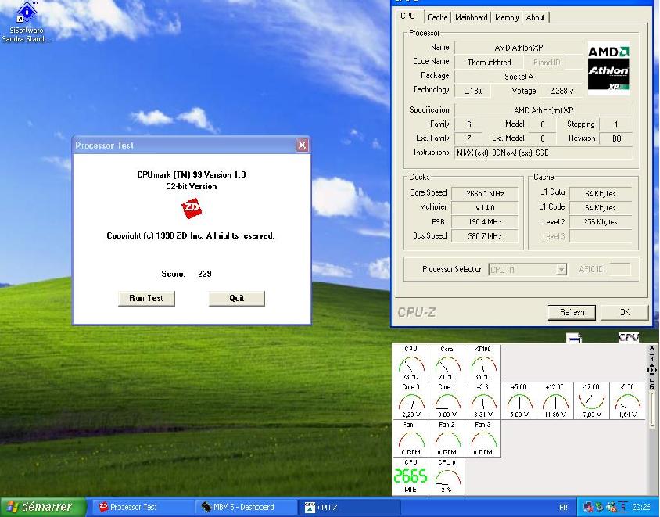
Task: Click the Level 2 cache value
Action: [601, 222]
